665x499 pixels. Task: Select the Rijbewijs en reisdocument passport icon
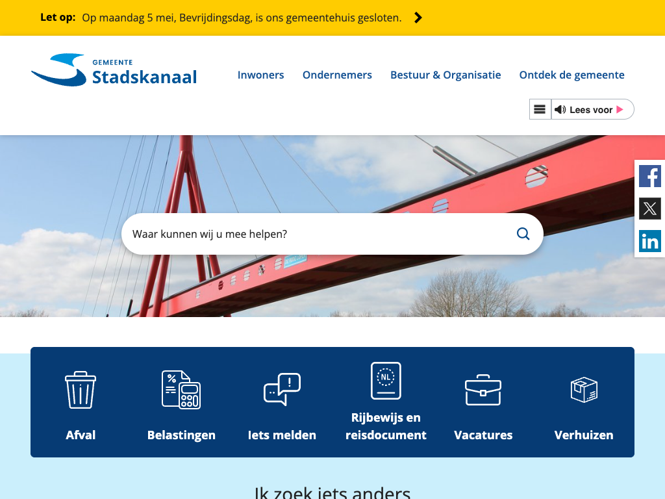[x=386, y=381]
